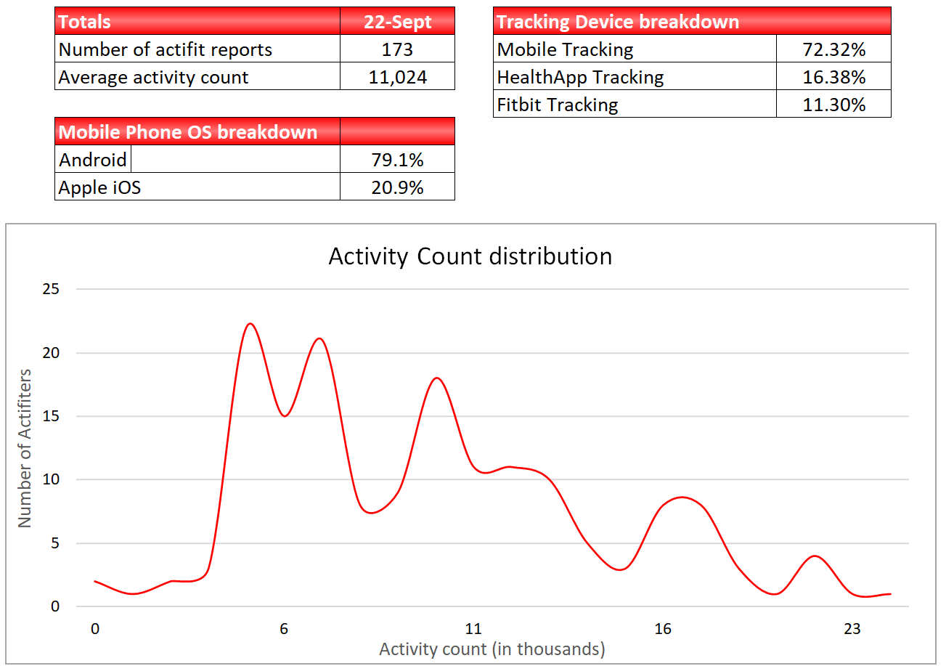The height and width of the screenshot is (666, 946).
Task: Select the Number of Actifiters axis title
Action: point(25,448)
